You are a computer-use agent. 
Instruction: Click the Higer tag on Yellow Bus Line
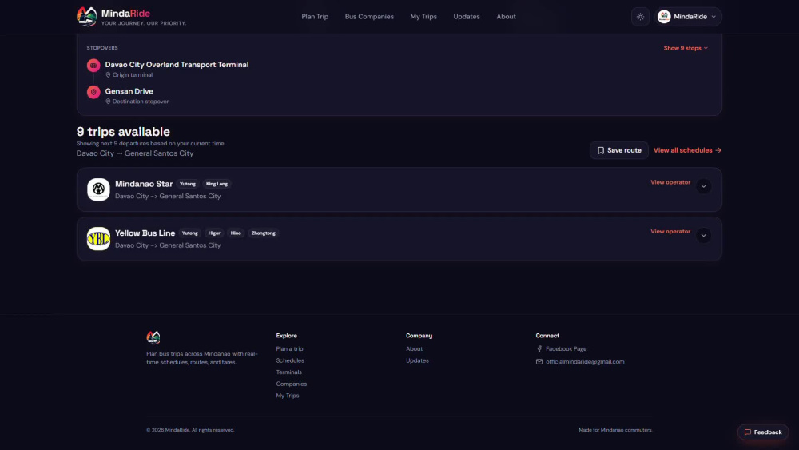pyautogui.click(x=214, y=233)
